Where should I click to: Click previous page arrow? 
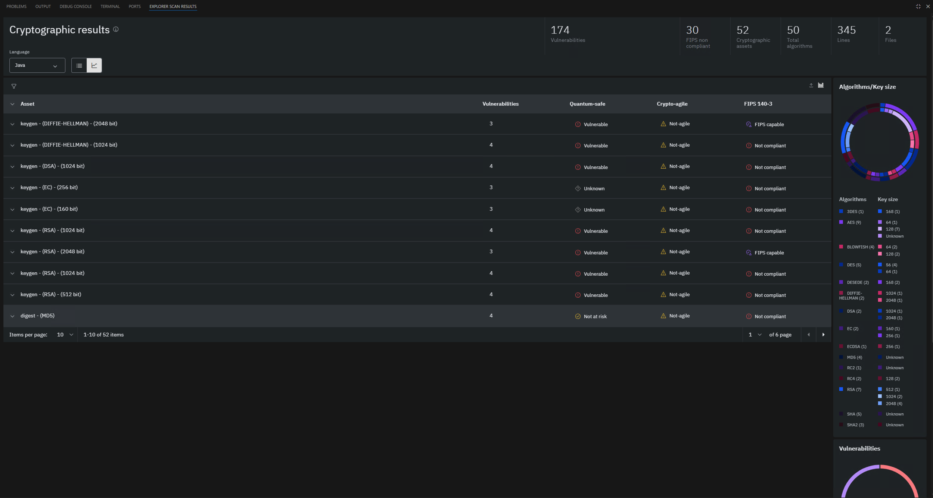coord(809,335)
